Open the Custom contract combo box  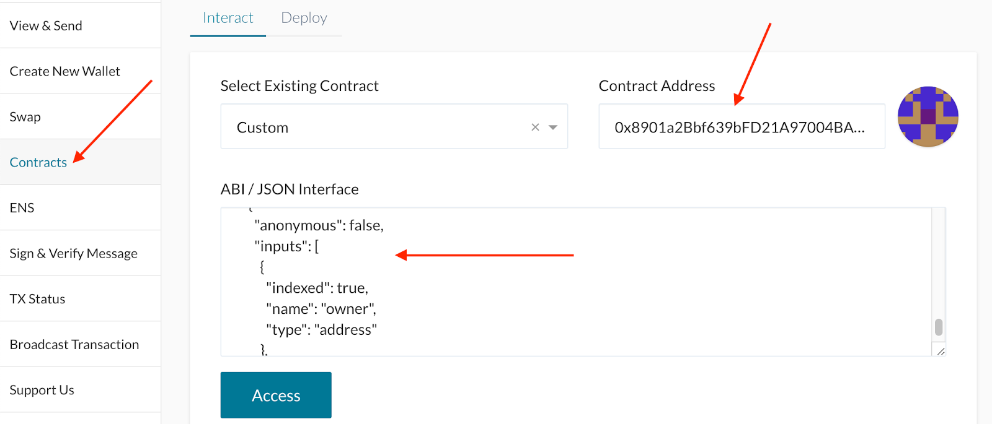coord(372,127)
